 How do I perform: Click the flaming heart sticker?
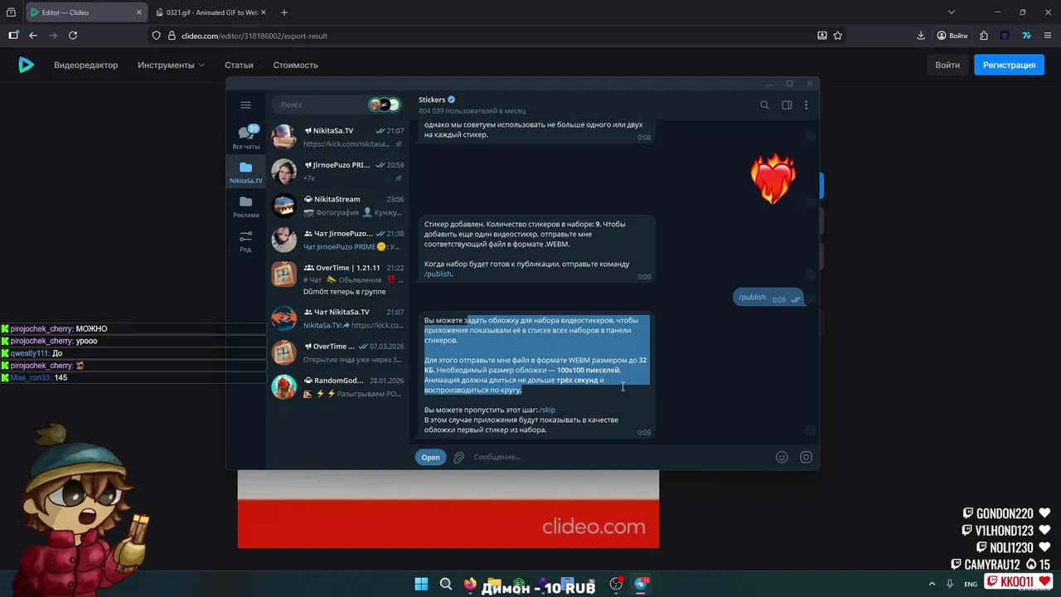coord(773,179)
